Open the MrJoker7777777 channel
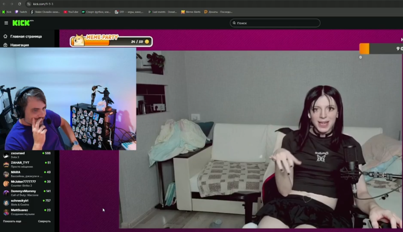403x232 pixels. (x=27, y=183)
